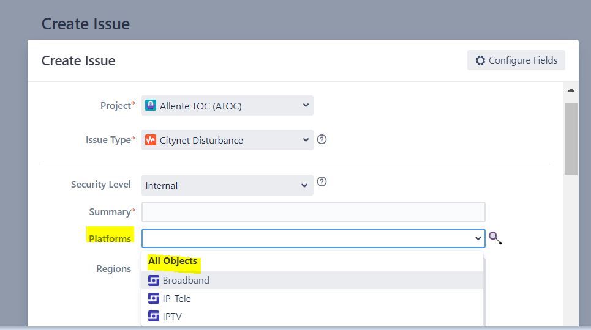Open help for Security Level field
This screenshot has width=591, height=330.
coord(322,182)
